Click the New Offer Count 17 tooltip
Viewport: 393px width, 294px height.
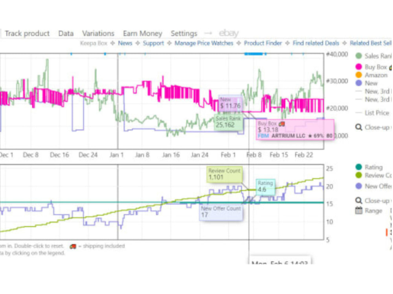pyautogui.click(x=221, y=212)
